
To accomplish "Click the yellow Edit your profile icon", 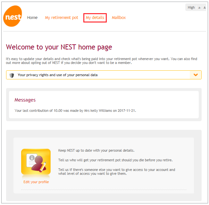I will pos(36,162).
